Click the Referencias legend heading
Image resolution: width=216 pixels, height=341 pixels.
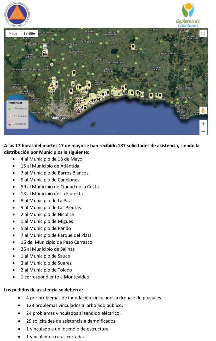(x=15, y=103)
